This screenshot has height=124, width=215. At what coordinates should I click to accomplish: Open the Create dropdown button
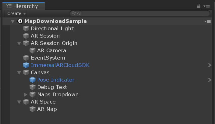click(16, 13)
